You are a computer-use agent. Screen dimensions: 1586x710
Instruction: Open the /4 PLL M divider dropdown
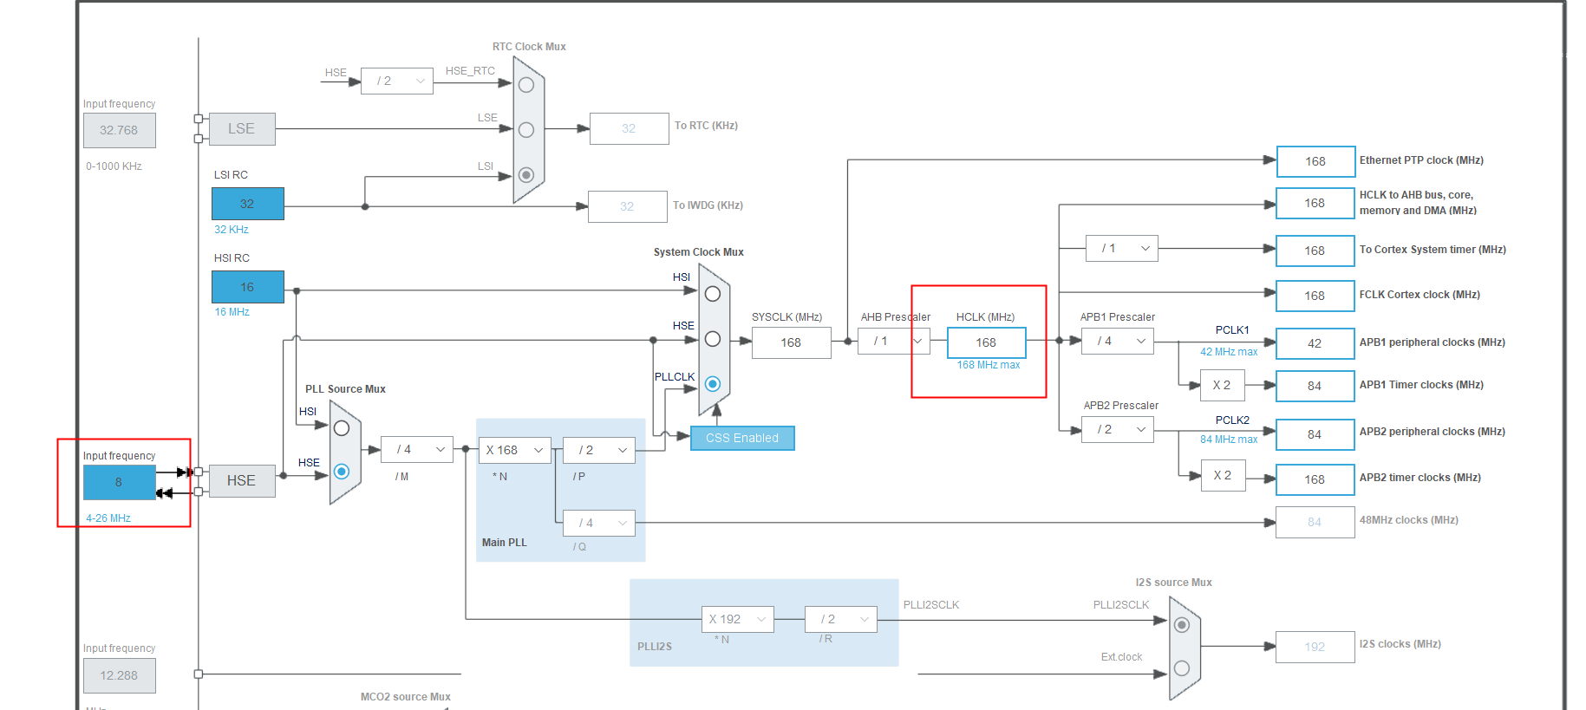point(417,449)
